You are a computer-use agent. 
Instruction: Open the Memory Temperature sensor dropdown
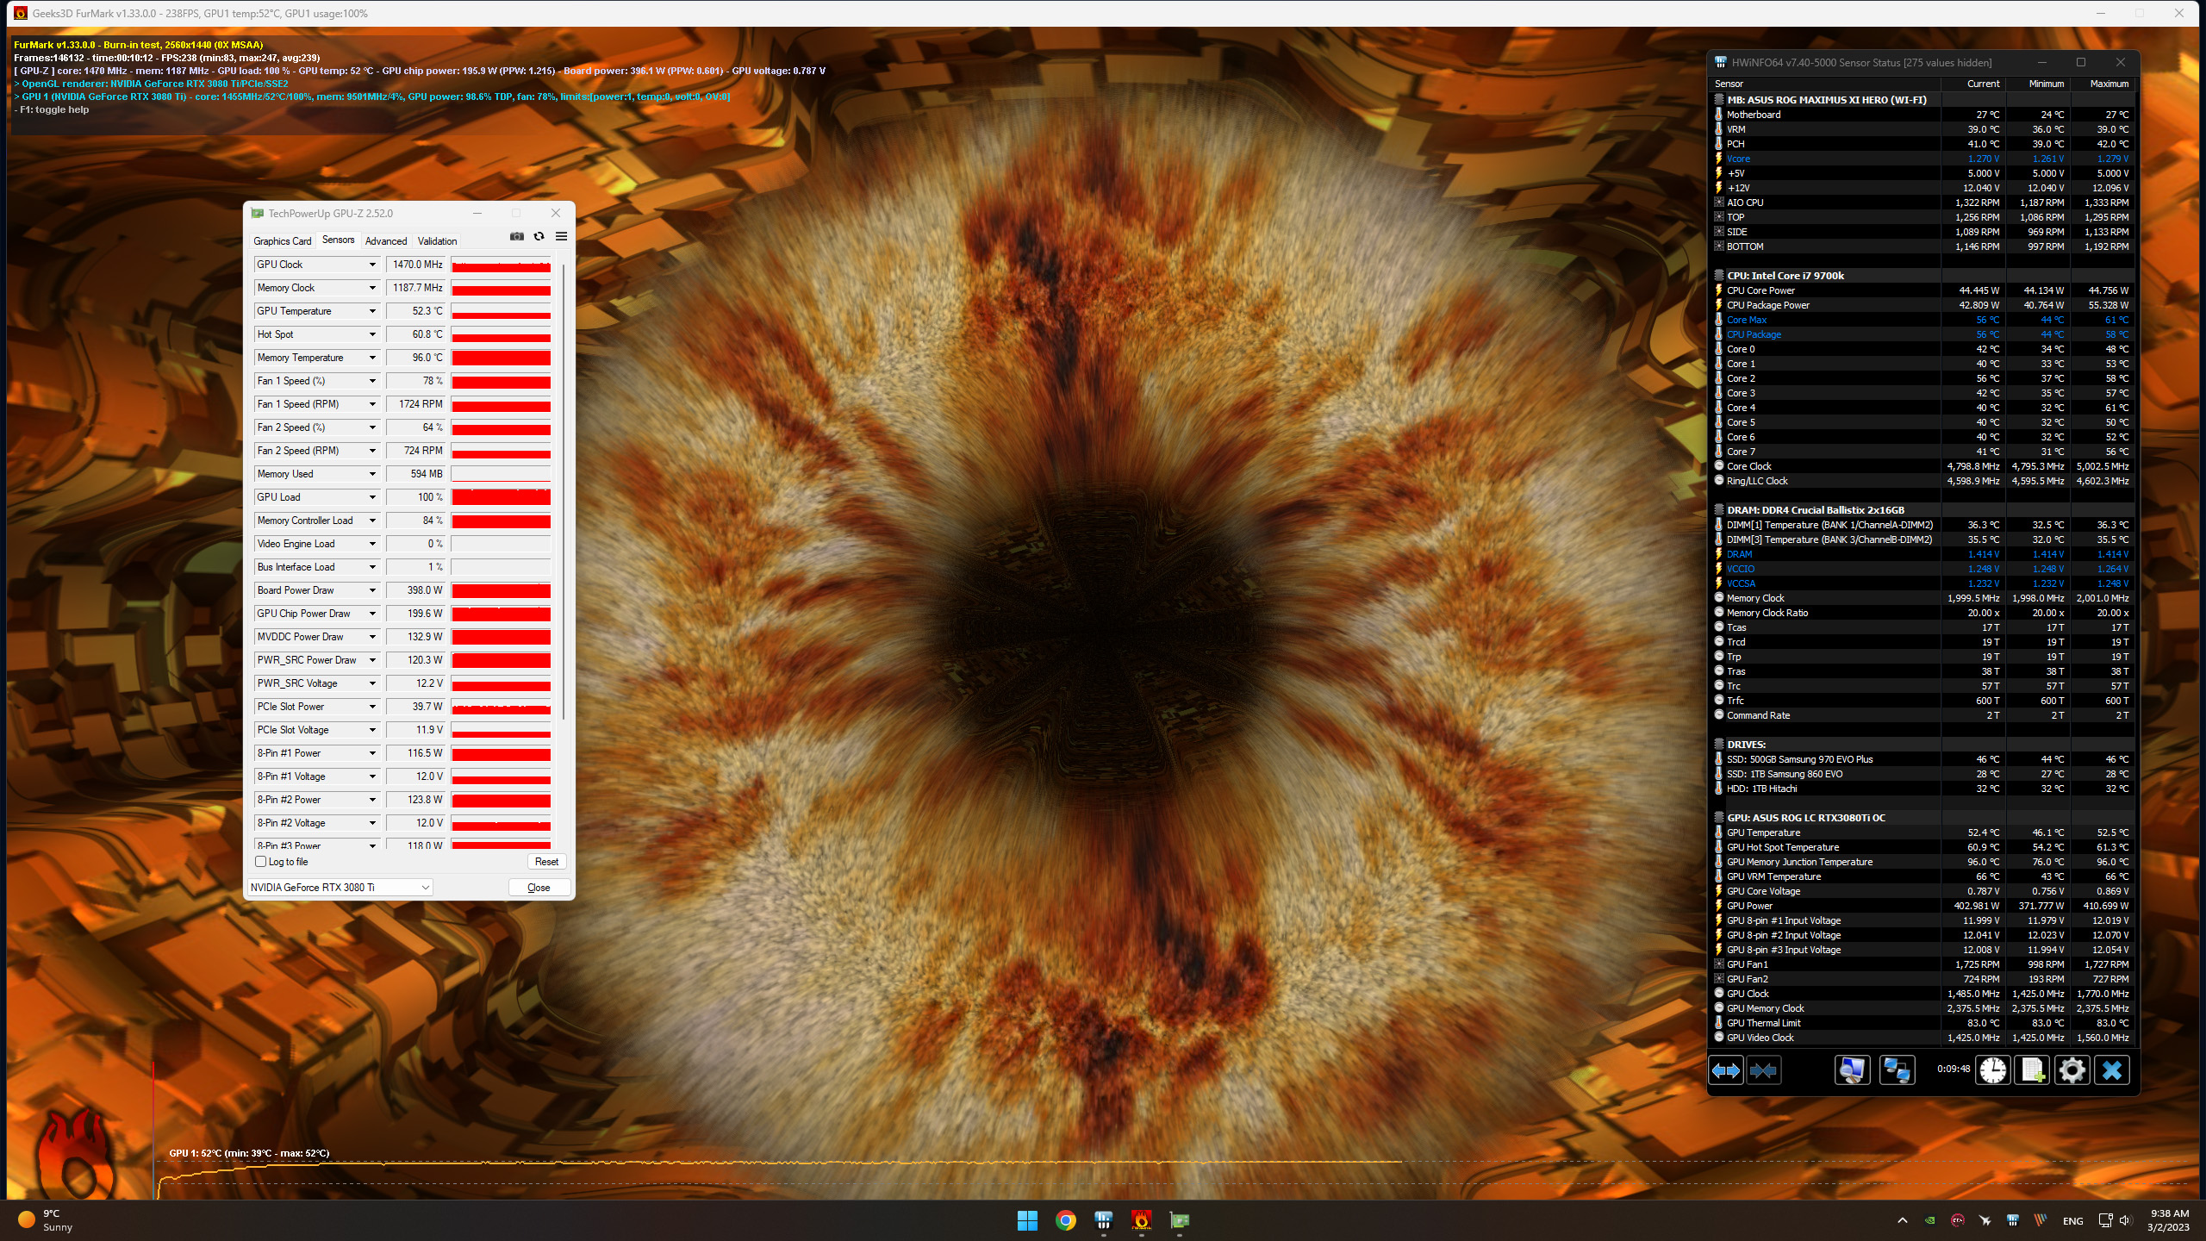click(x=372, y=358)
